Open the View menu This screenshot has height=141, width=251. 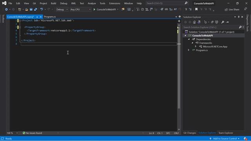pos(26,3)
